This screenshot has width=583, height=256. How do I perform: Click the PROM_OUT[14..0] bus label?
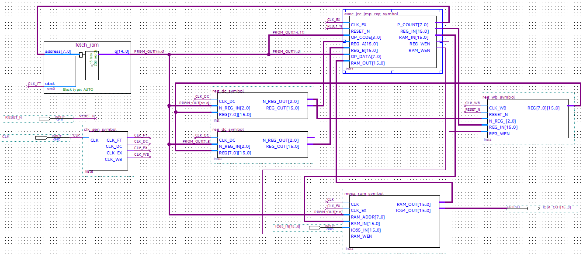click(x=149, y=51)
